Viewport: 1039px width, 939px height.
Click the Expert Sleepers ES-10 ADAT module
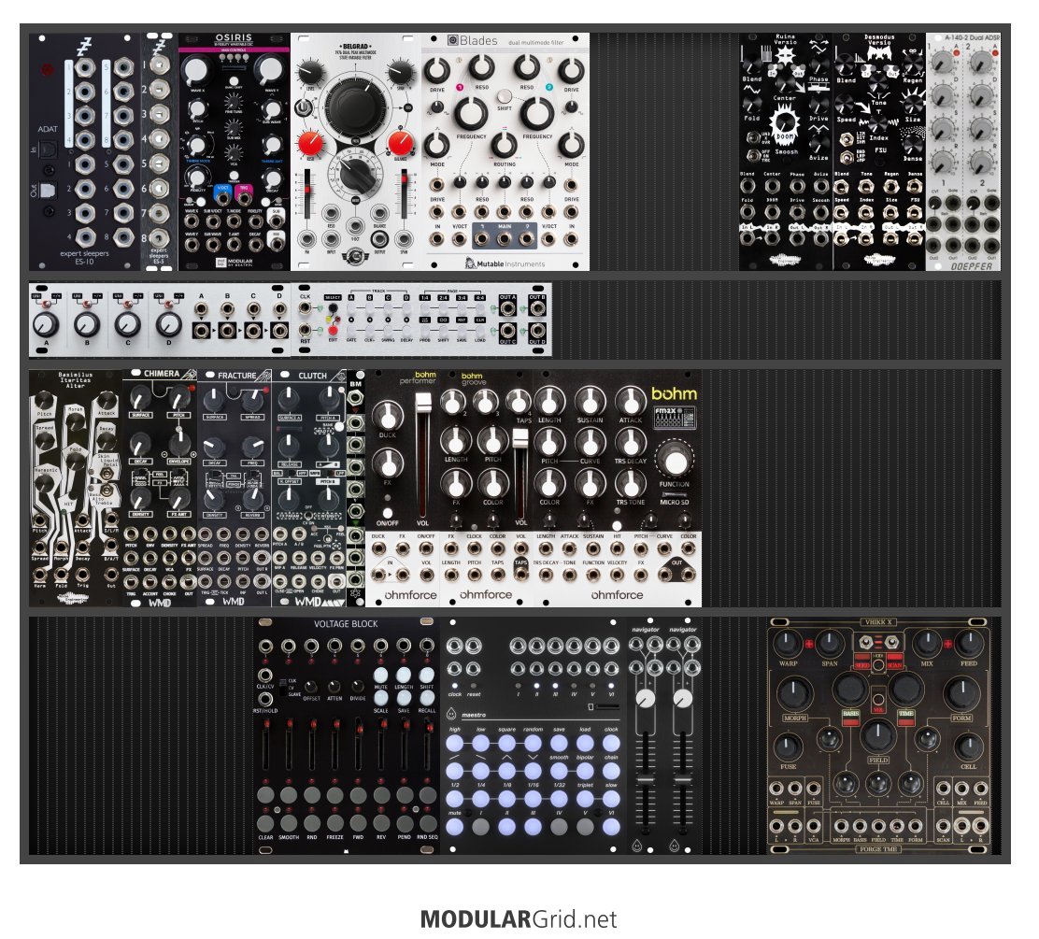[84, 151]
